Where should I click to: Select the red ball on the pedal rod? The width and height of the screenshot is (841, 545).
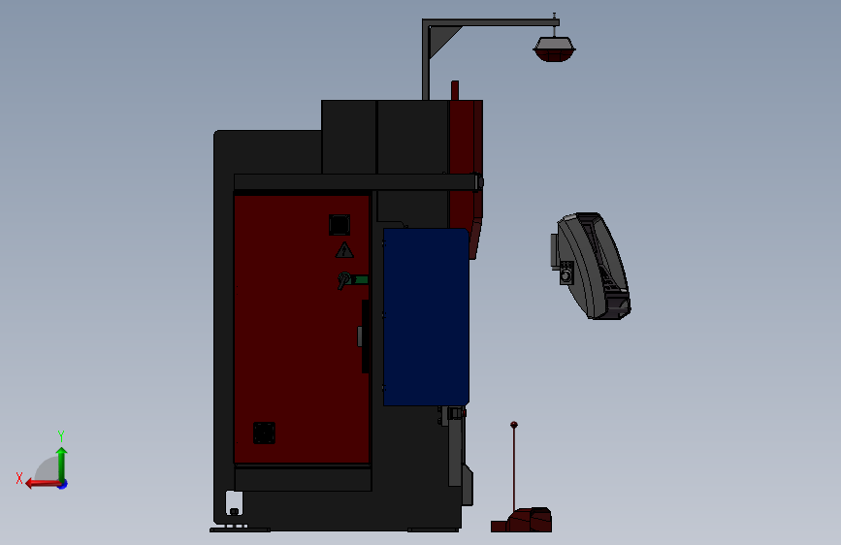514,425
